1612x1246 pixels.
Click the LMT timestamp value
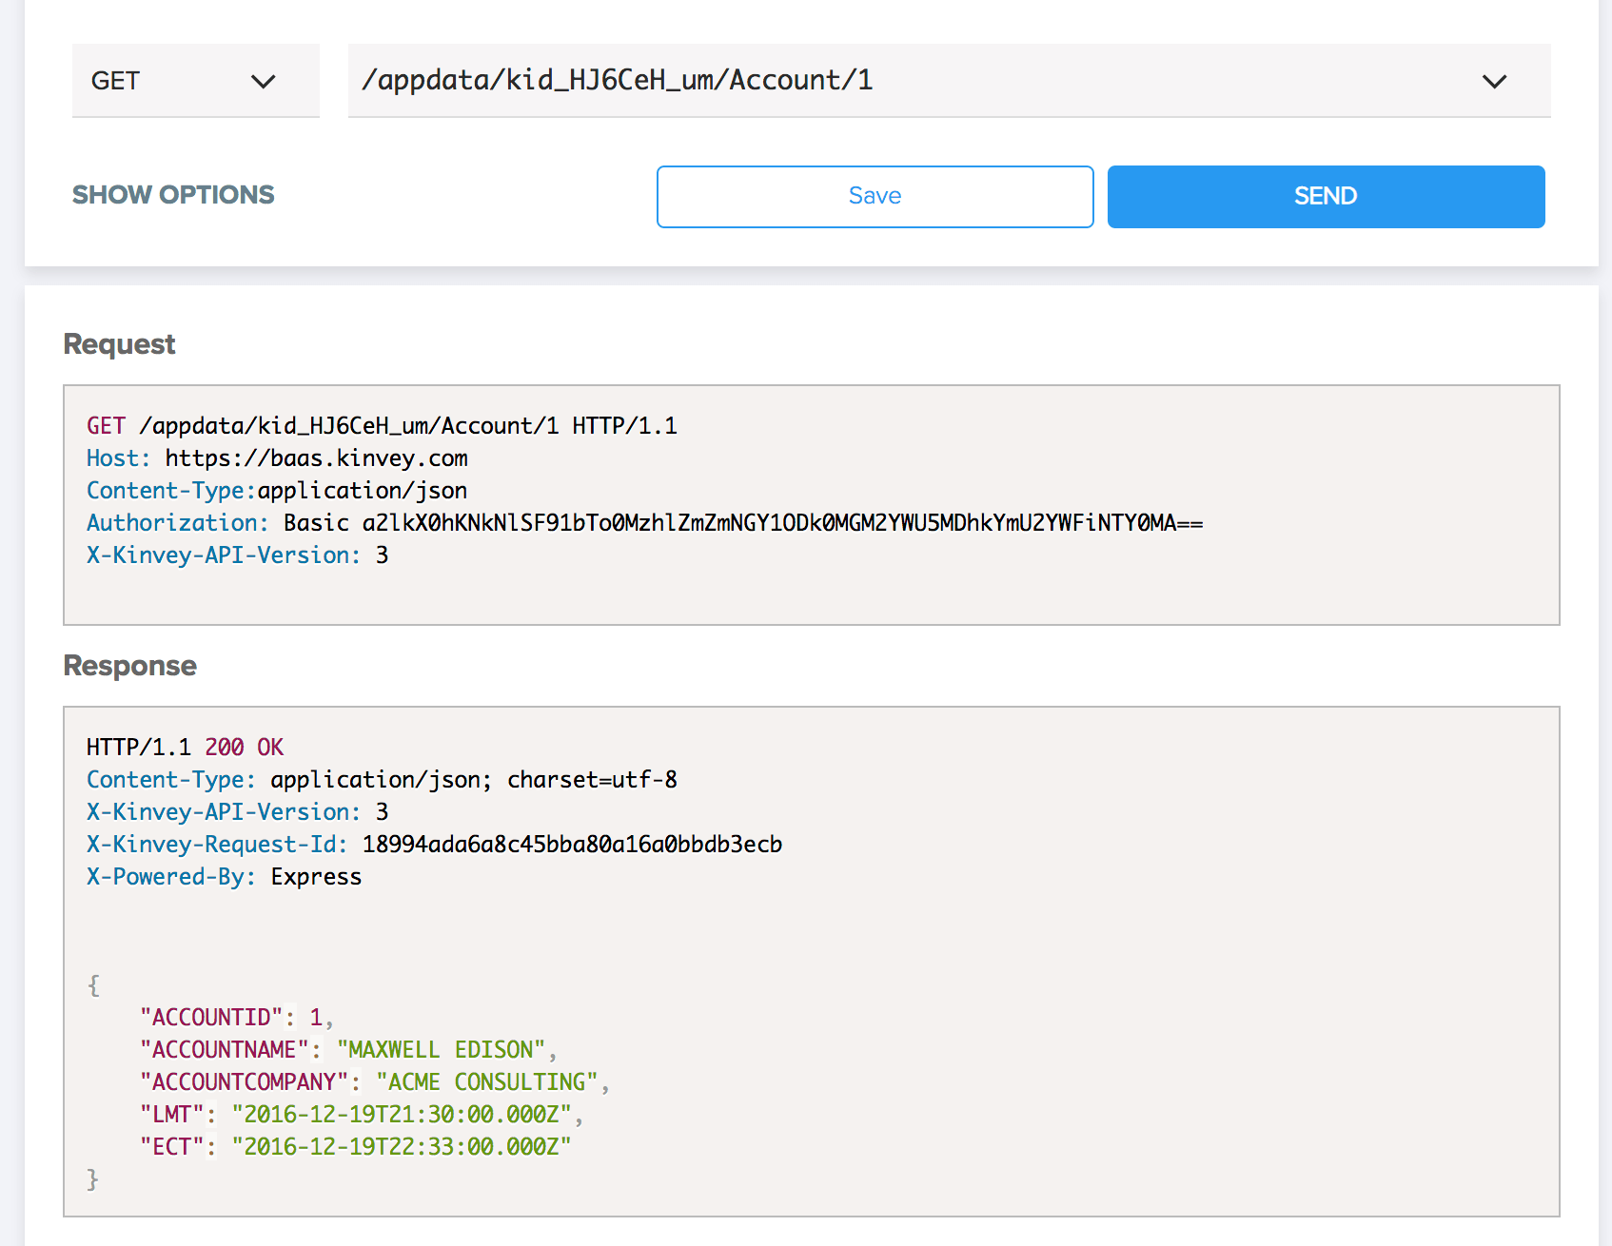pos(401,1115)
